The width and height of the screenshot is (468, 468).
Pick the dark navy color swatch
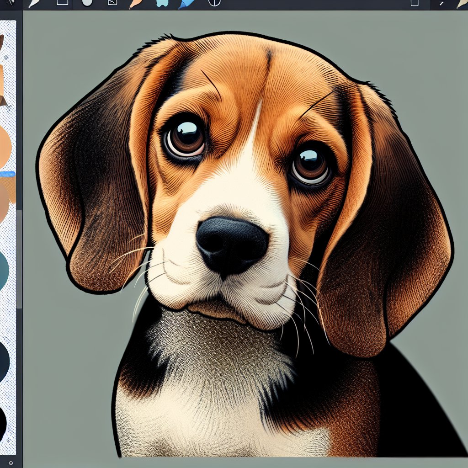4,362
